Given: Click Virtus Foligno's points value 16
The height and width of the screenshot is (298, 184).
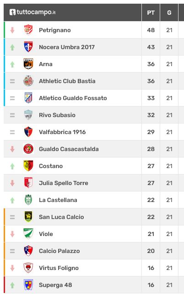Looking at the screenshot, I should 151,268.
